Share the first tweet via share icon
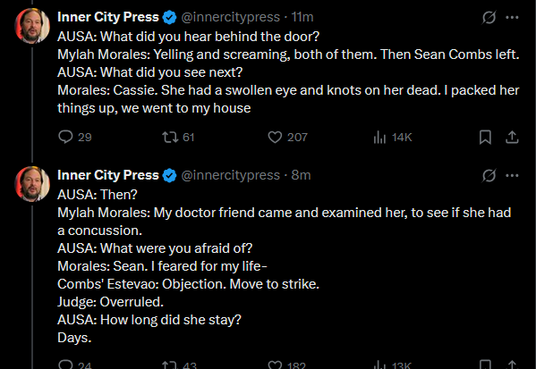 pyautogui.click(x=512, y=138)
